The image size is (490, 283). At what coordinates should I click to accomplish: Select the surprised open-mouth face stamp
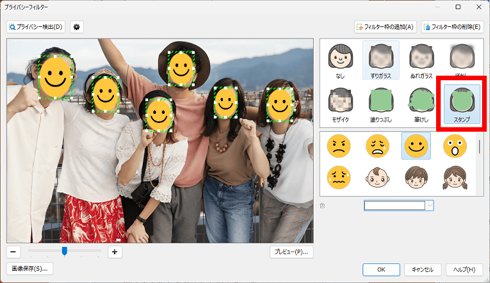coord(455,146)
